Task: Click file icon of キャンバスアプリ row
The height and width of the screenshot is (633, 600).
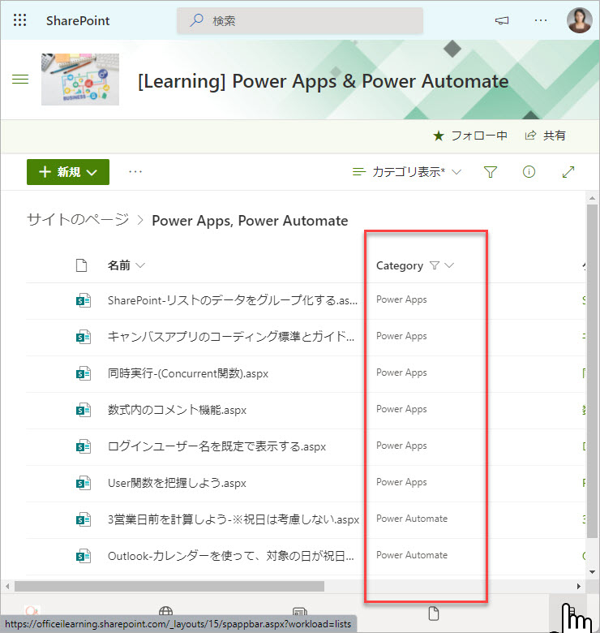Action: tap(83, 337)
